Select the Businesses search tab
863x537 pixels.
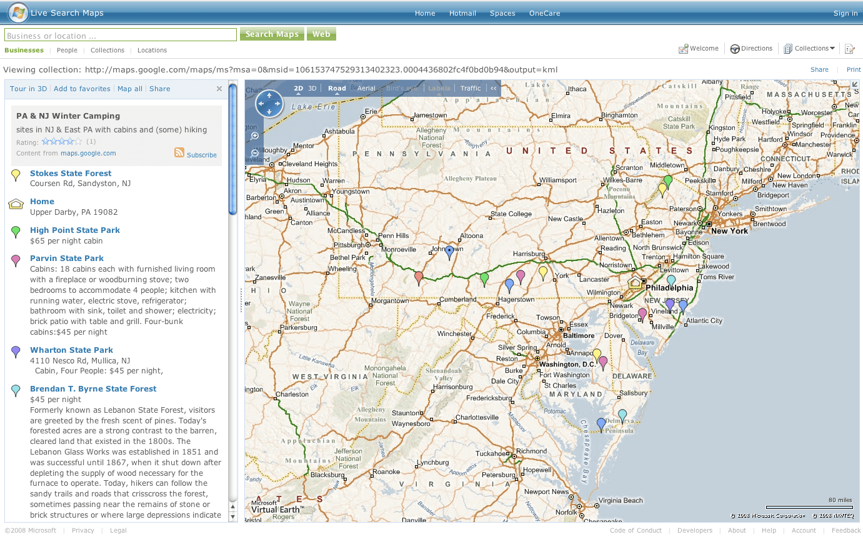pos(24,50)
